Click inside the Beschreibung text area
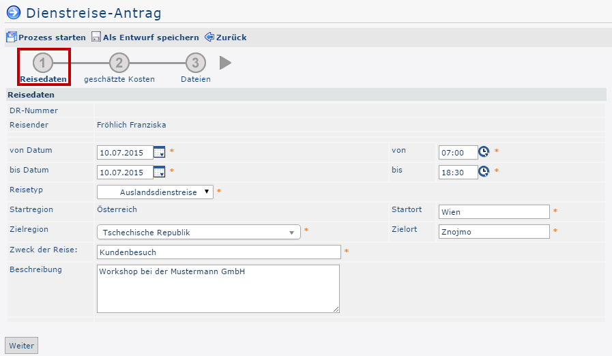Image resolution: width=612 pixels, height=356 pixels. coord(218,288)
